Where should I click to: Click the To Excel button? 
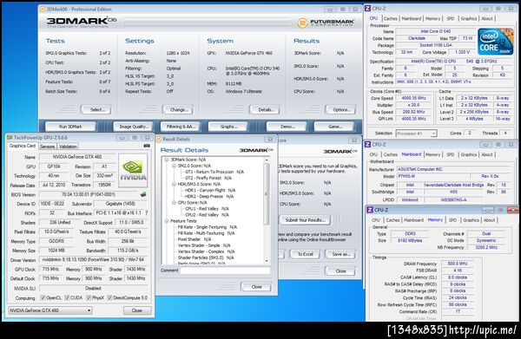pyautogui.click(x=305, y=254)
